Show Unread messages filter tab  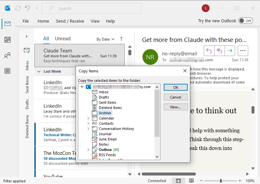63,39
